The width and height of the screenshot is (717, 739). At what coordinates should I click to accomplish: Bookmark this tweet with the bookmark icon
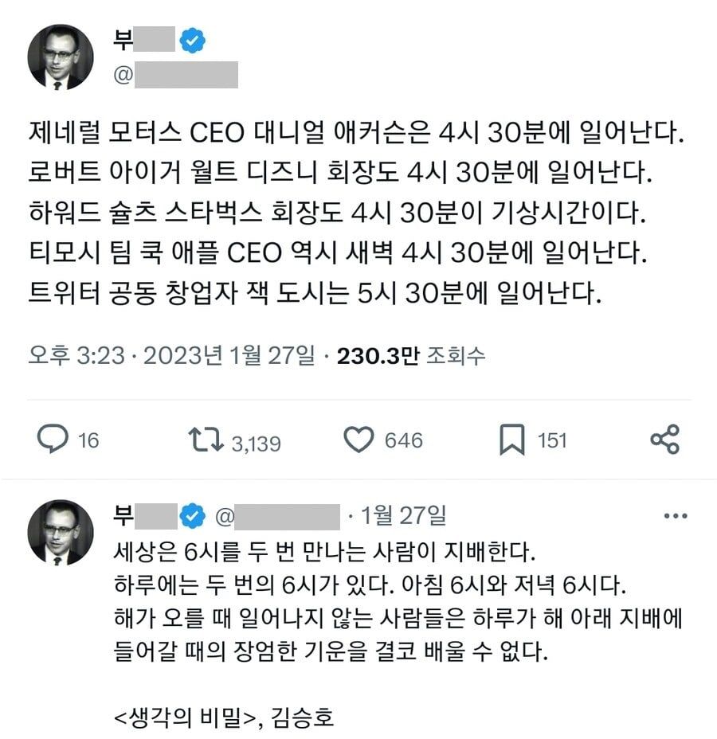511,440
